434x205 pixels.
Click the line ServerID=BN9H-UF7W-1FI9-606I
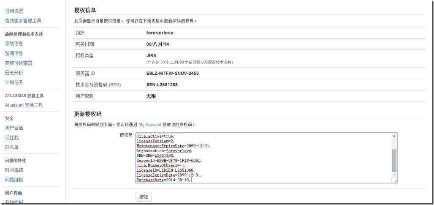click(169, 161)
